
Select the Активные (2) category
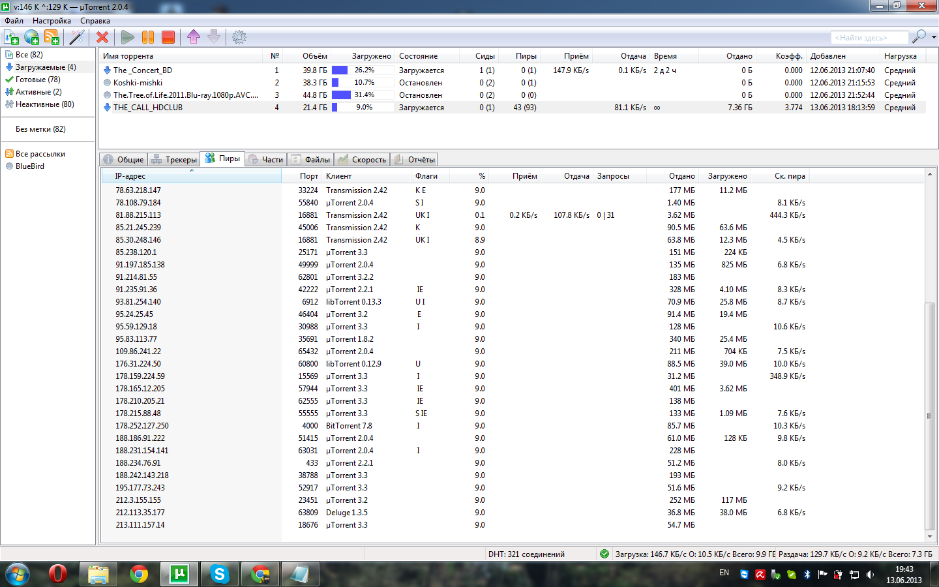click(x=38, y=92)
